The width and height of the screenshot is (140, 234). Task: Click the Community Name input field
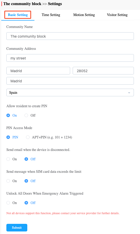70,36
